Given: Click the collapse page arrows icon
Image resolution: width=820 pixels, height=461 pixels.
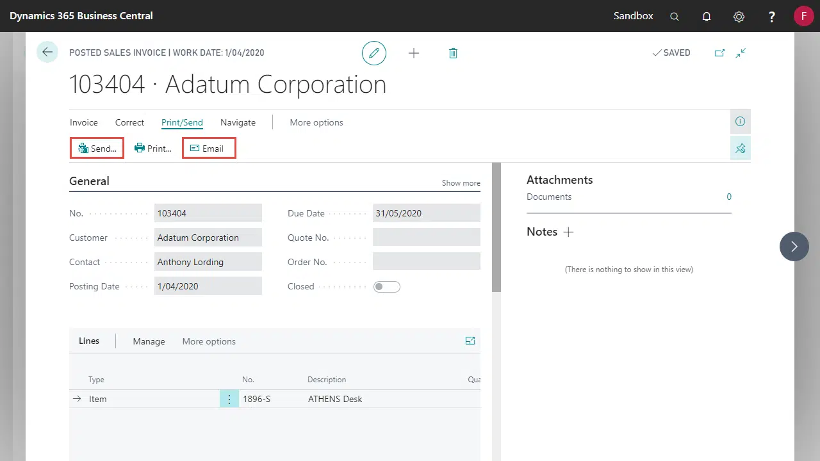Looking at the screenshot, I should point(741,53).
